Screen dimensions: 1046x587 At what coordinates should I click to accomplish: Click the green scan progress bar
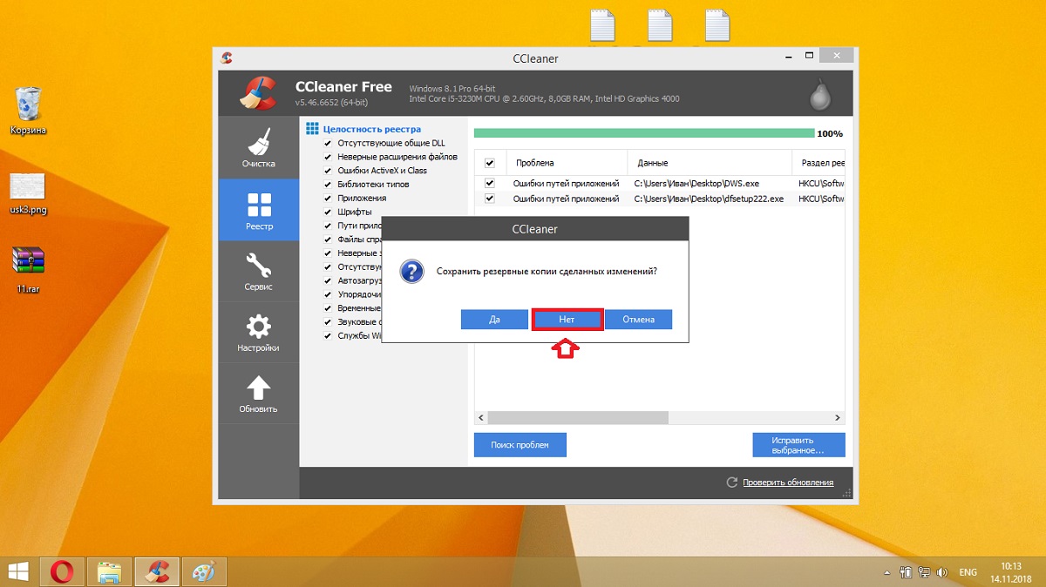click(644, 133)
